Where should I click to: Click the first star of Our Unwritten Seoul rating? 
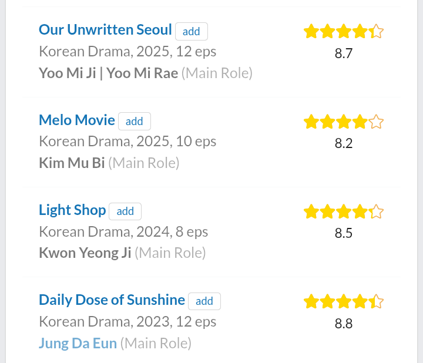[311, 31]
